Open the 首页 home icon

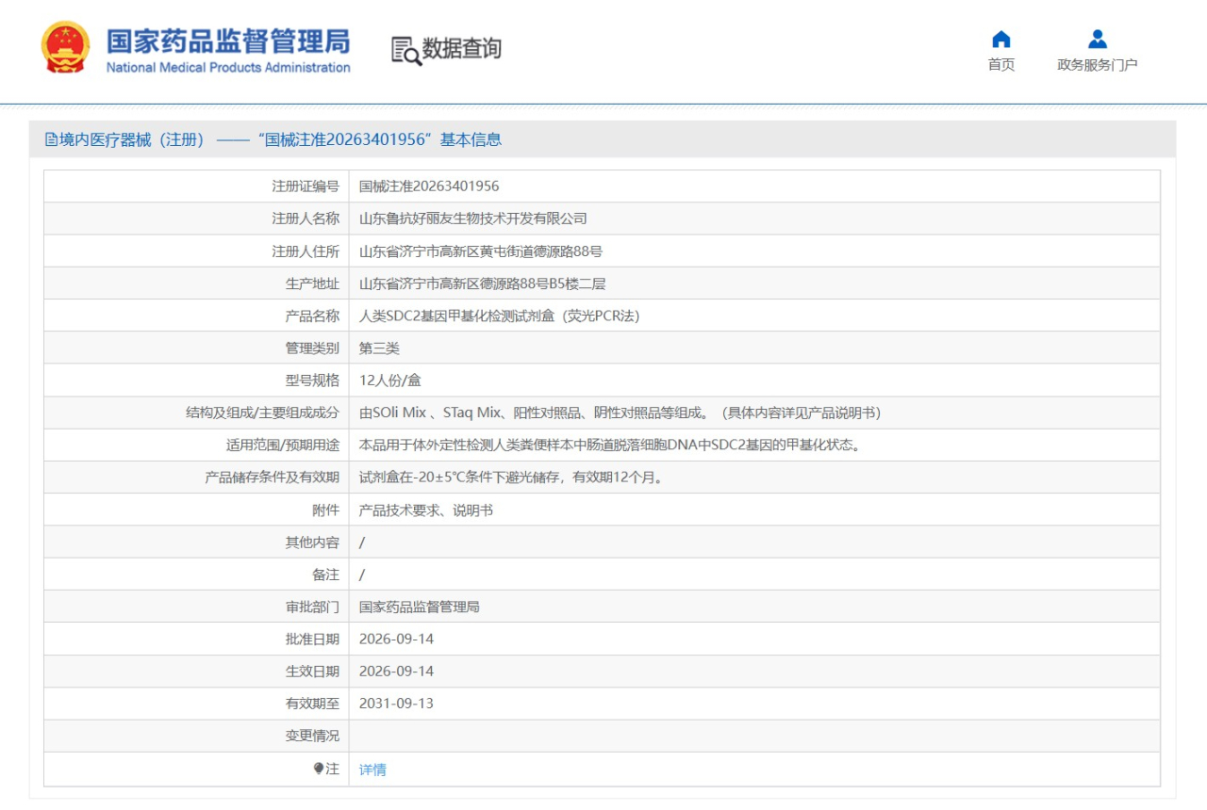point(1001,40)
